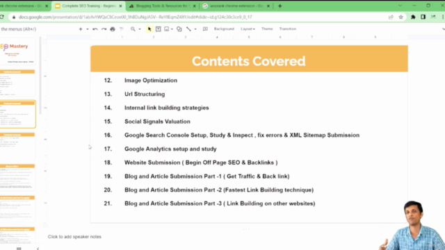This screenshot has width=445, height=250.
Task: Click the Contents Covered slide title
Action: click(249, 61)
